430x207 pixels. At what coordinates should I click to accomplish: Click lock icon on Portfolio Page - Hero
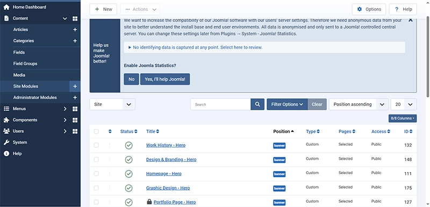[x=149, y=202]
